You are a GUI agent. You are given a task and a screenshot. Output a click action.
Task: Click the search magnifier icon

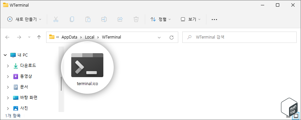190,37
